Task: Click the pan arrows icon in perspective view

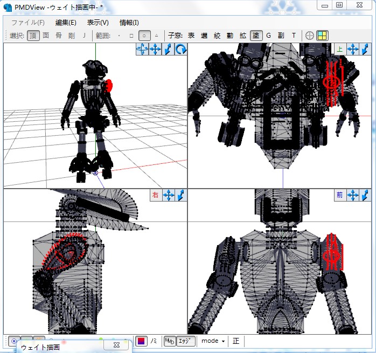Action: pos(155,49)
